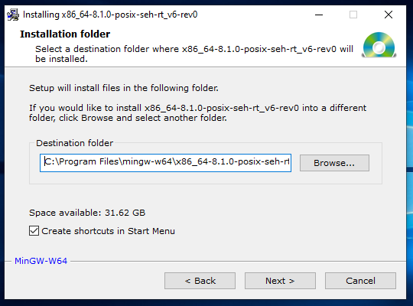Screen dimensions: 413x306
Task: Cancel the MinGW installation
Action: 360,281
